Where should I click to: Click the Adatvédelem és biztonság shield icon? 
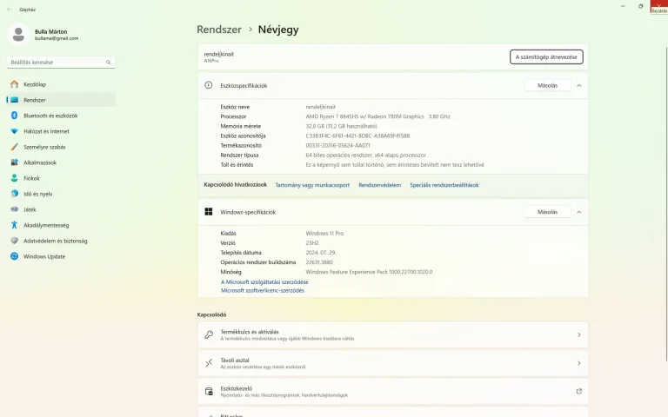coord(15,241)
